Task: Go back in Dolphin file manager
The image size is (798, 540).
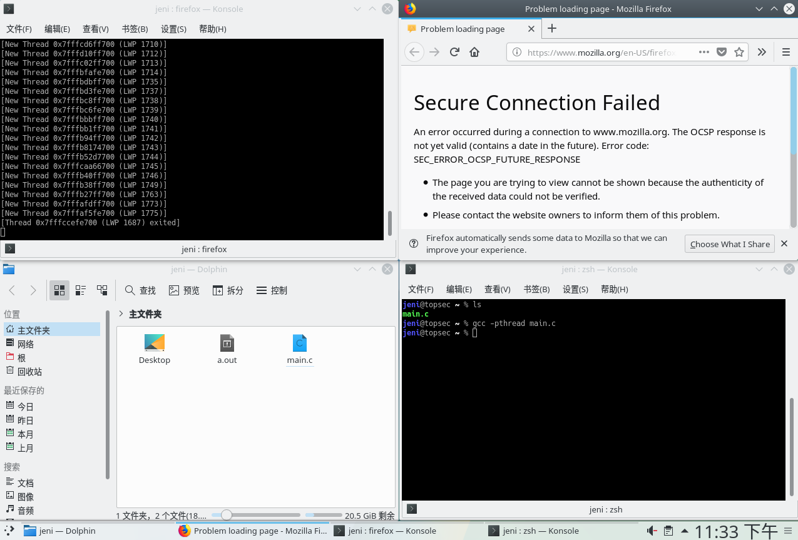Action: coord(12,290)
